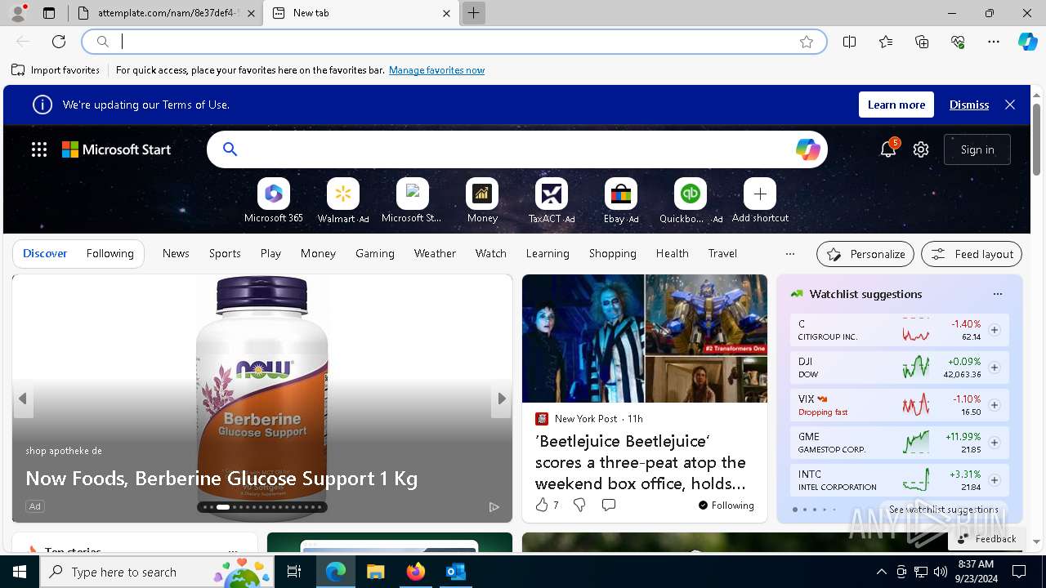Open the Gaming category
The height and width of the screenshot is (588, 1046).
(x=375, y=254)
